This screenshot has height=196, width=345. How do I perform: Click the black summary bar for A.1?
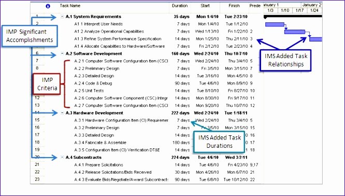293,16
